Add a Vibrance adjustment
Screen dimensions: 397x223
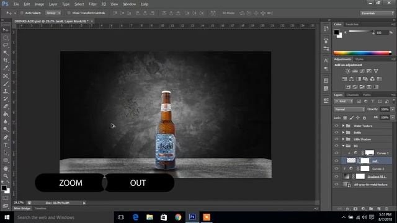click(x=376, y=71)
